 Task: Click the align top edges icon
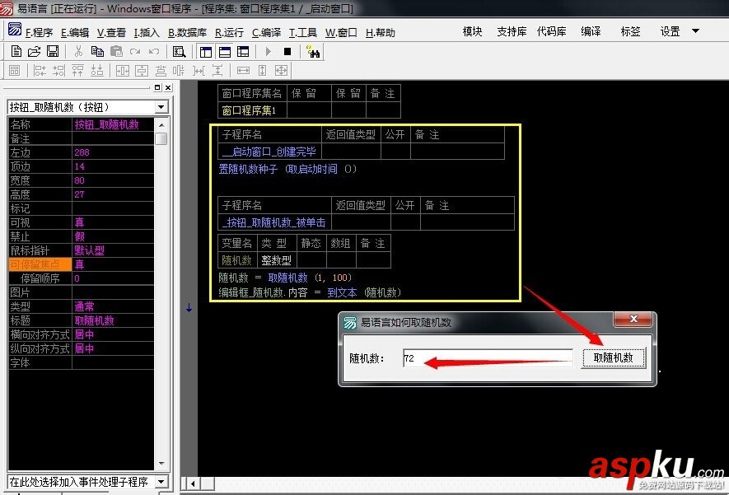[77, 71]
